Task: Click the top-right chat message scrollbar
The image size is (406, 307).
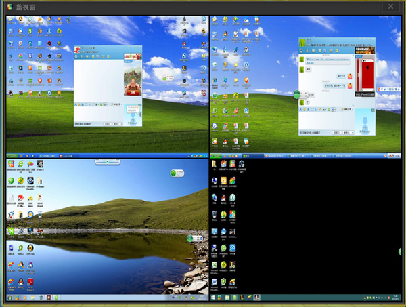Action: (353, 81)
